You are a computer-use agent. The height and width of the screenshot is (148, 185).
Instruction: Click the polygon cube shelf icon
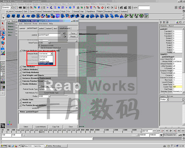pos(13,16)
